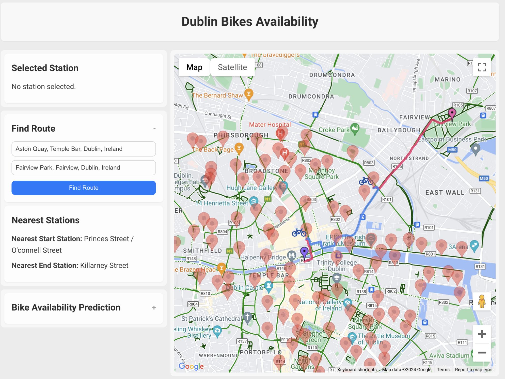Select the purple start marker near Ha'penny Bridge
The height and width of the screenshot is (379, 505).
tap(304, 251)
